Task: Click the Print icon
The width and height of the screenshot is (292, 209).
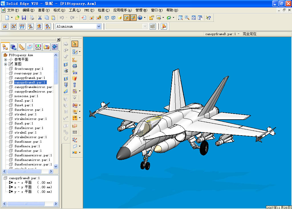Action: coord(32,18)
